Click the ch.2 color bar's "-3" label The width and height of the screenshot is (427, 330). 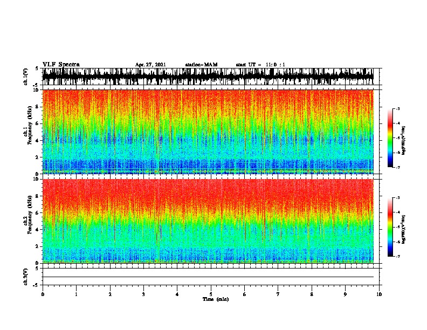(x=398, y=198)
